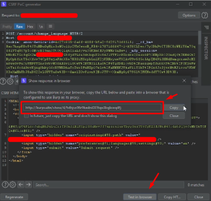Switch to the Pretty tab
The height and width of the screenshot is (201, 211).
pyautogui.click(x=7, y=27)
